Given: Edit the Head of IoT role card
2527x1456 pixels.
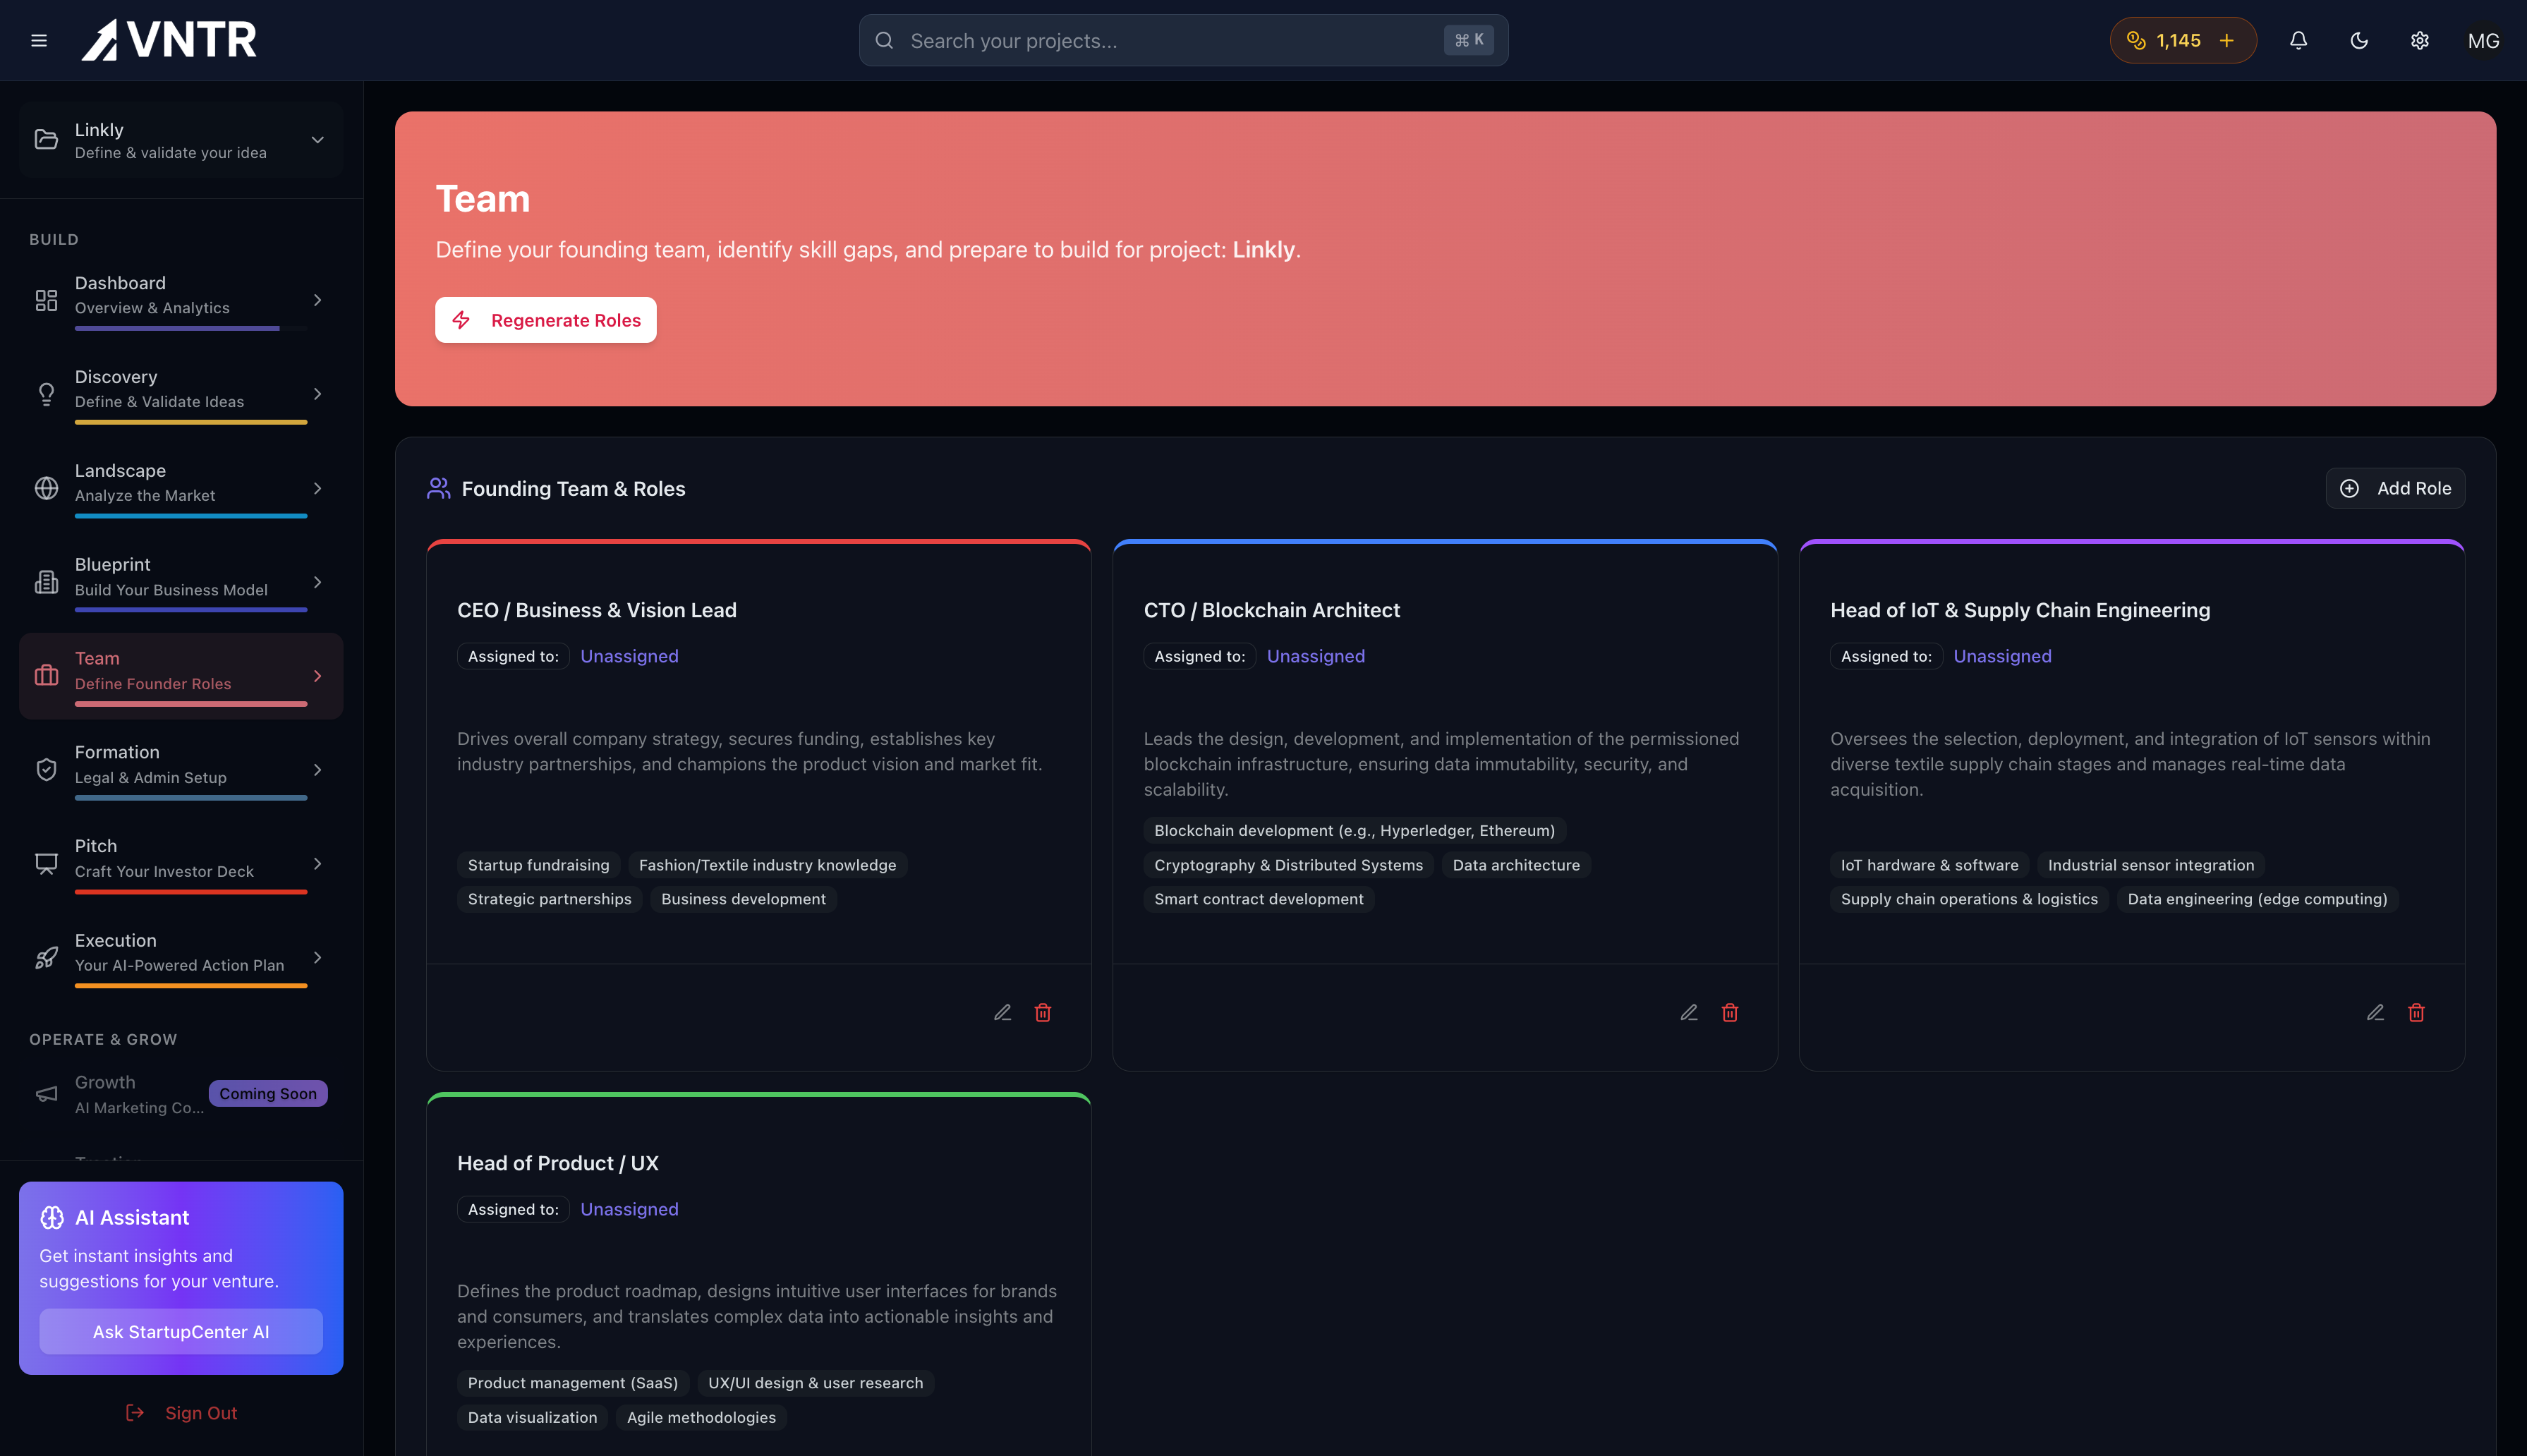Looking at the screenshot, I should tap(2375, 1012).
